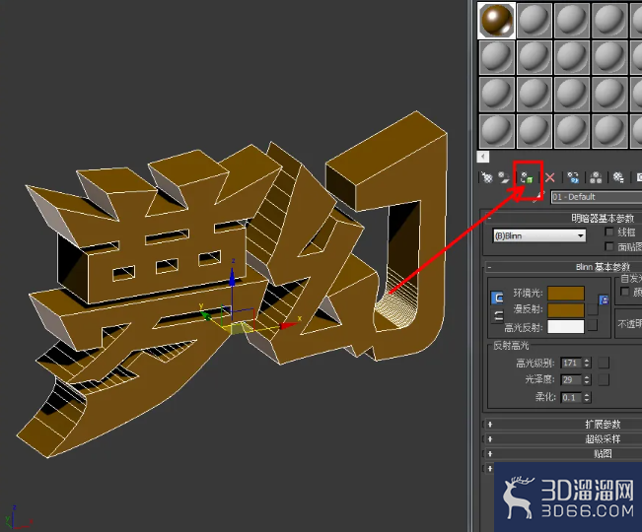Screen dimensions: 642x532
Task: Click the Make Material Copy icon
Action: (x=573, y=177)
